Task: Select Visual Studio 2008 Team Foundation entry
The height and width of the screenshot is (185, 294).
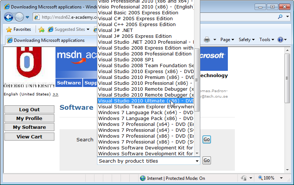Action: [x=146, y=66]
